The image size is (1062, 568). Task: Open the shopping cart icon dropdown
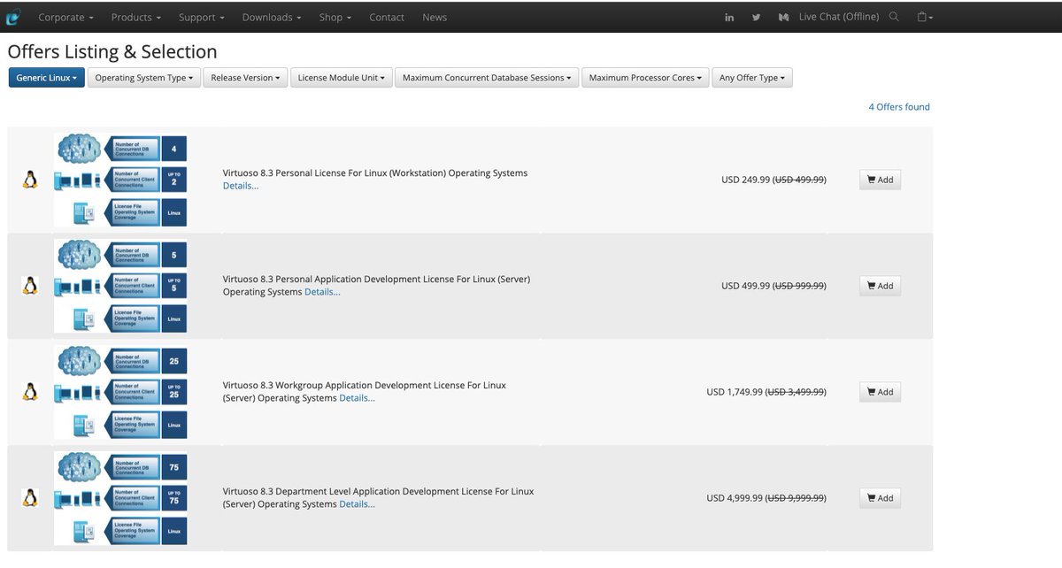925,17
